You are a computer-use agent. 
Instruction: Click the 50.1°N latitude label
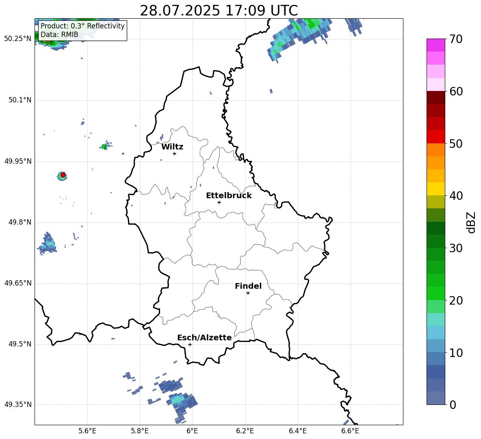[19, 100]
